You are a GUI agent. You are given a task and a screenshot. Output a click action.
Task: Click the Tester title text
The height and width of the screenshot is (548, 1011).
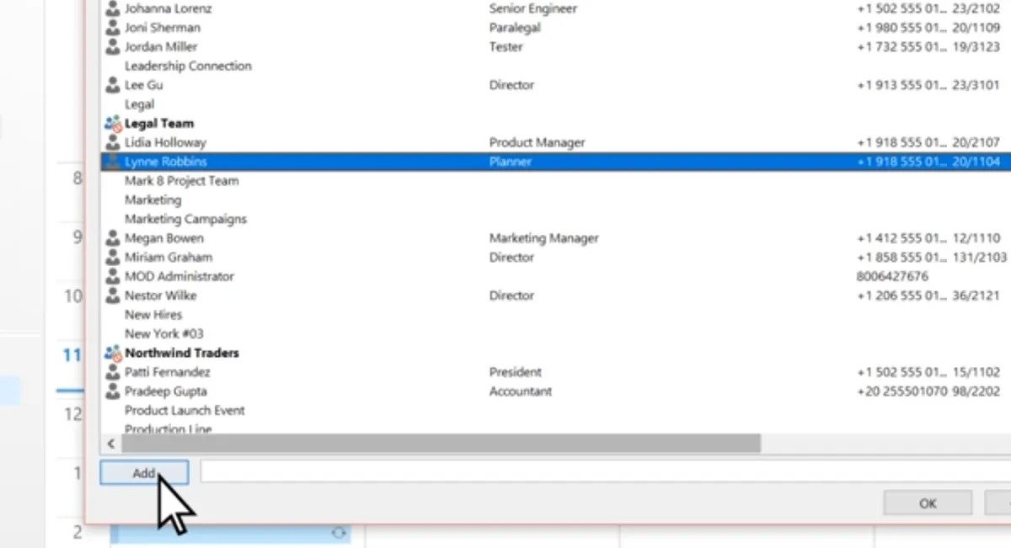point(506,47)
